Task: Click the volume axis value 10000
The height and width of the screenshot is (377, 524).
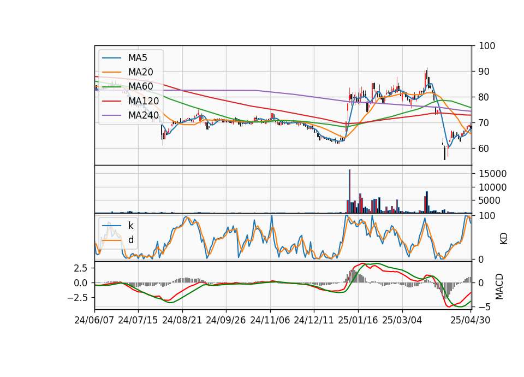Action: pos(492,187)
